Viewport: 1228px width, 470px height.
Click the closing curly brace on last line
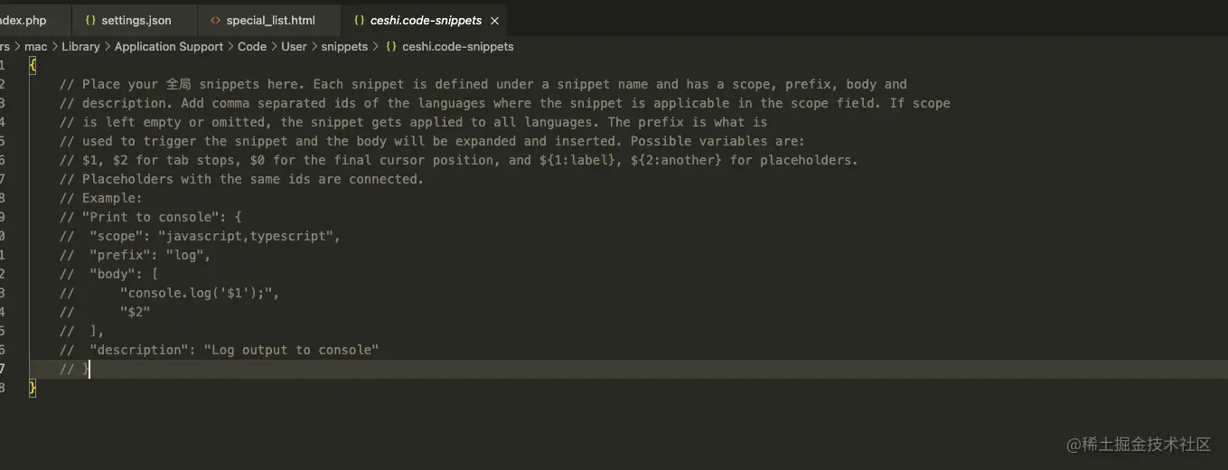[x=33, y=388]
